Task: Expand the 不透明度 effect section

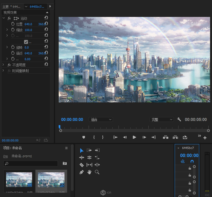Action: point(3,65)
